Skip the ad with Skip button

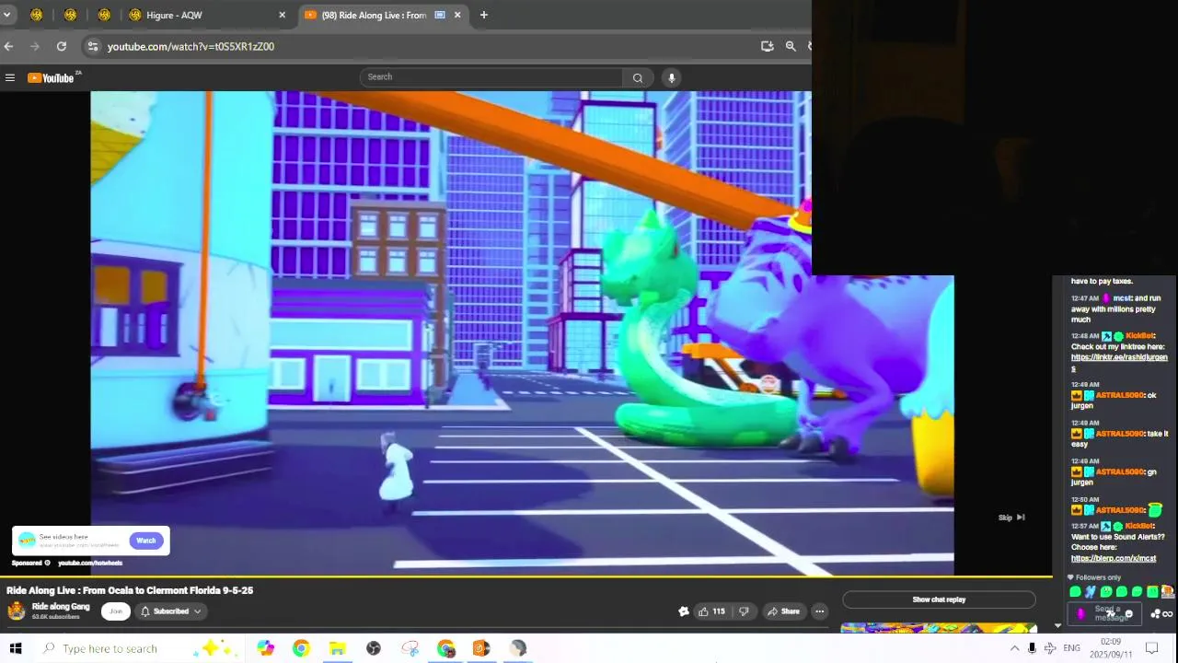point(1011,518)
